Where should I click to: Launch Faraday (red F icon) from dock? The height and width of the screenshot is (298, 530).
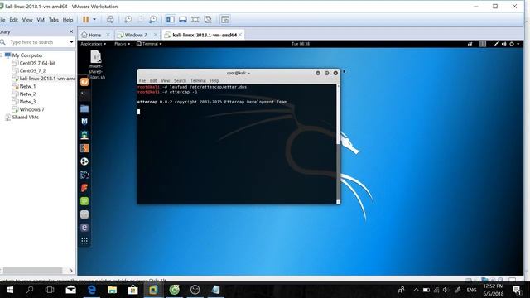[84, 188]
